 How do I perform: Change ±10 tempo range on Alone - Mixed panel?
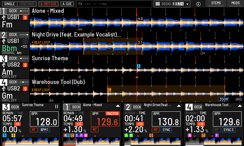tap(79, 124)
